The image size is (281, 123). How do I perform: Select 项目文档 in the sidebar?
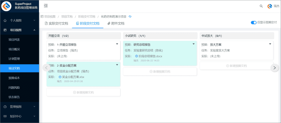pyautogui.click(x=20, y=68)
